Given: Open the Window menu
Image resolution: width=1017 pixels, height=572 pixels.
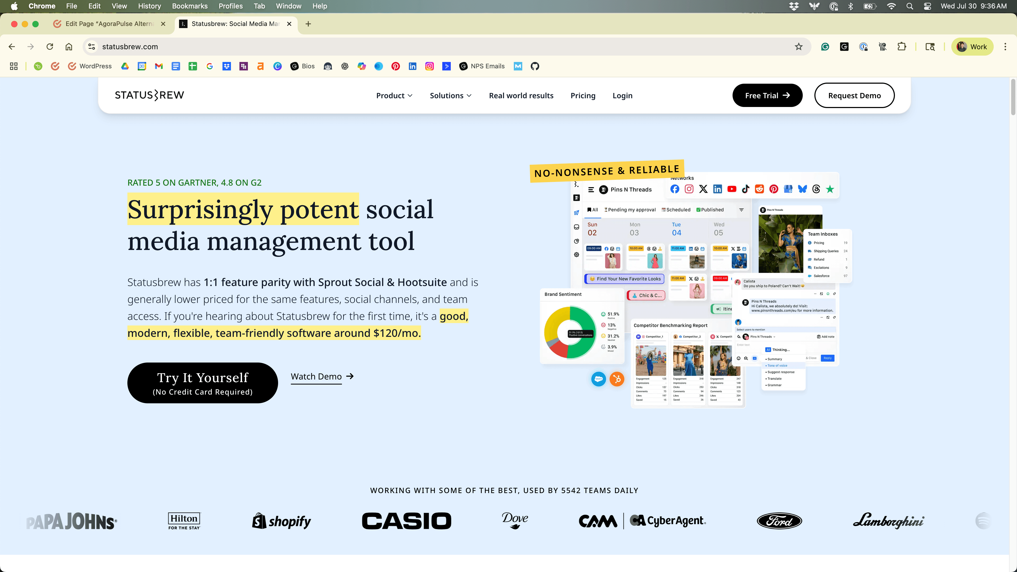Looking at the screenshot, I should 289,6.
